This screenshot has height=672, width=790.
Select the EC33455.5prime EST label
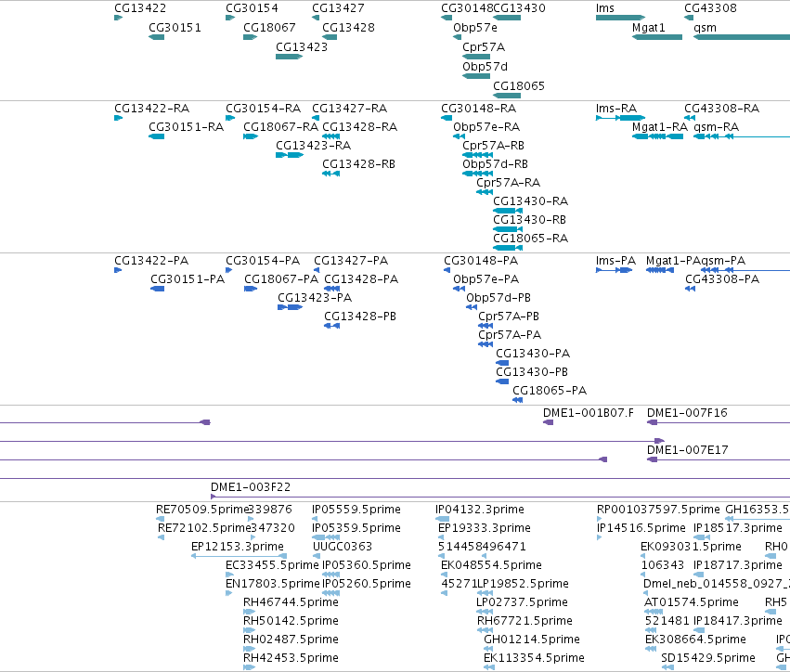[x=273, y=565]
